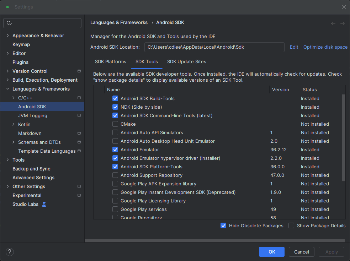Disable Hide Obsolete Packages checkbox

click(x=223, y=225)
